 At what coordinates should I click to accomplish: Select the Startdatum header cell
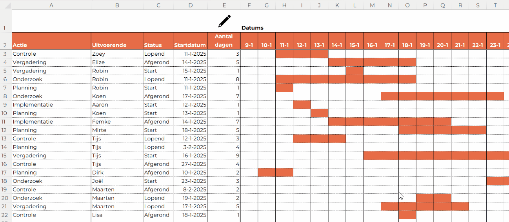(190, 41)
